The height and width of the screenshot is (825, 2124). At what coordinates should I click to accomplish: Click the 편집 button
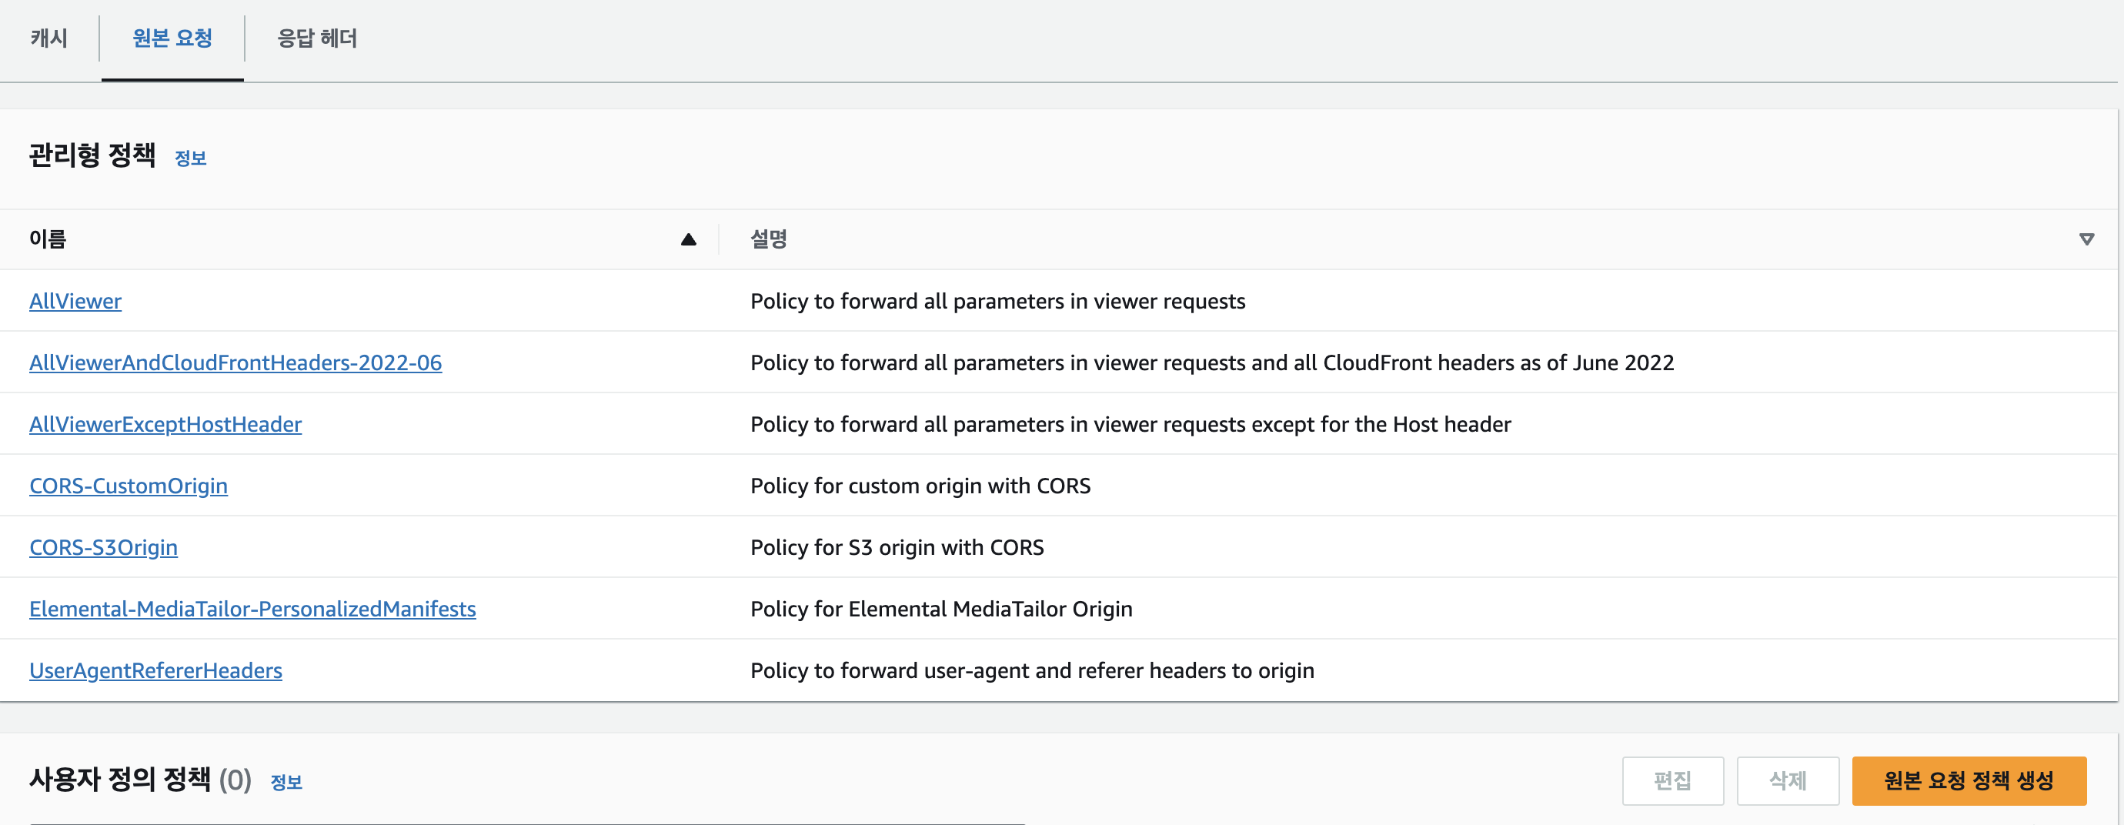1672,780
